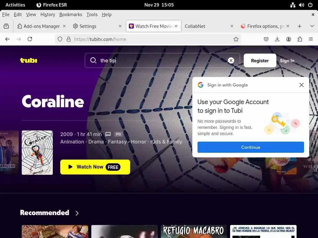
Task: Click the Drama genre link
Action: coord(96,142)
